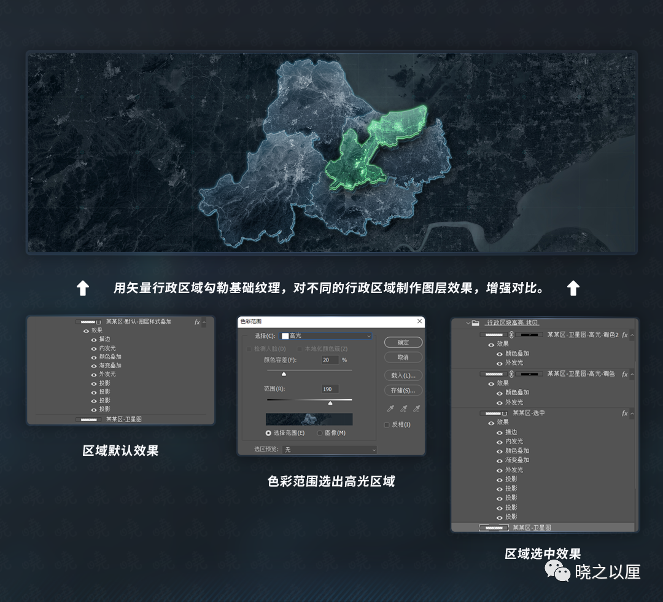This screenshot has height=602, width=663.
Task: Click mask link icon on 某某区-卫星图-高光-调色 layer
Action: point(511,374)
